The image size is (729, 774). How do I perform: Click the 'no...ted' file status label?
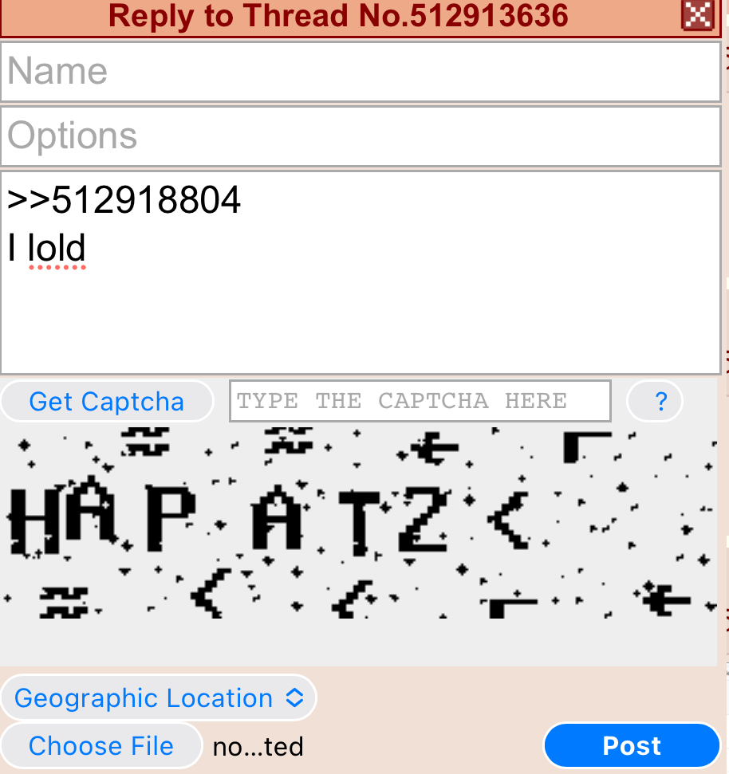[x=258, y=746]
